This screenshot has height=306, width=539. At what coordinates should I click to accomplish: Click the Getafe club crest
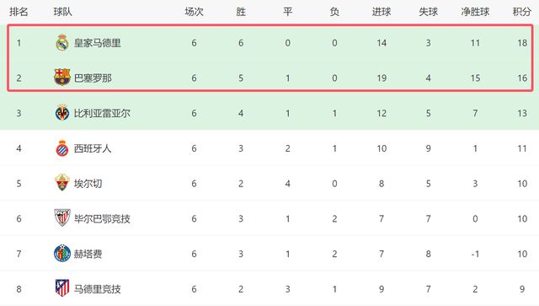click(x=62, y=254)
